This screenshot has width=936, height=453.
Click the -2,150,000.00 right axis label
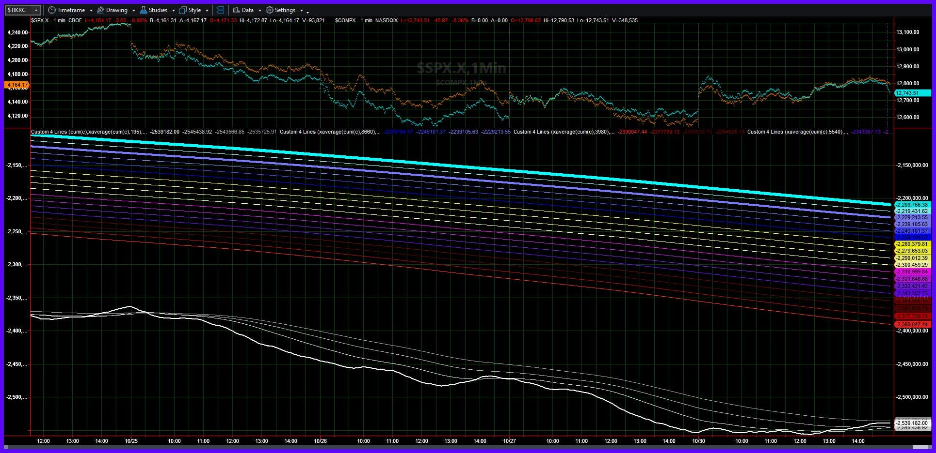coord(912,166)
